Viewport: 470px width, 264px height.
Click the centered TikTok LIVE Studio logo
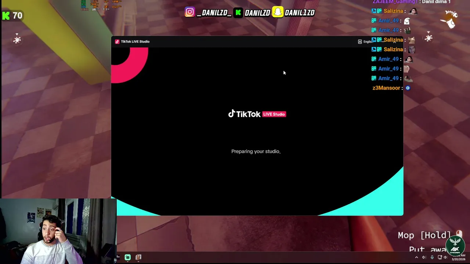point(257,114)
